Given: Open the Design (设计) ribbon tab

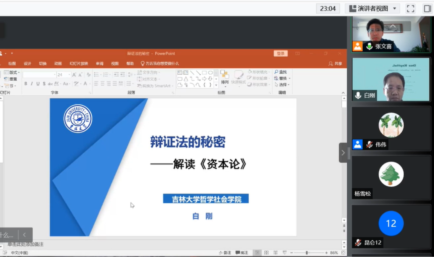Looking at the screenshot, I should (x=27, y=64).
